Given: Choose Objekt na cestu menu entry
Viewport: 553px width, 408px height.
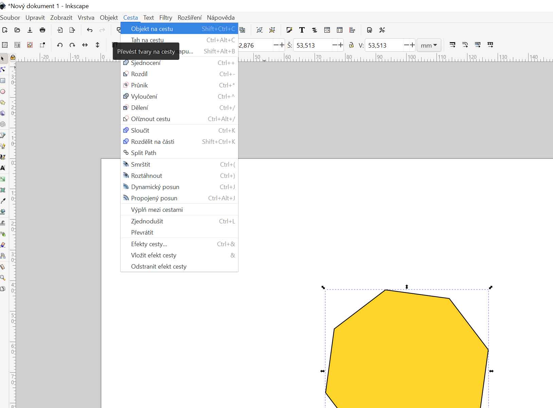Looking at the screenshot, I should [152, 29].
